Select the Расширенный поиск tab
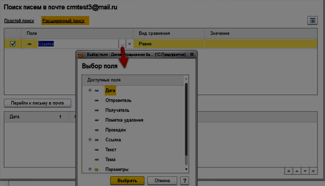The image size is (325, 186). (65, 21)
